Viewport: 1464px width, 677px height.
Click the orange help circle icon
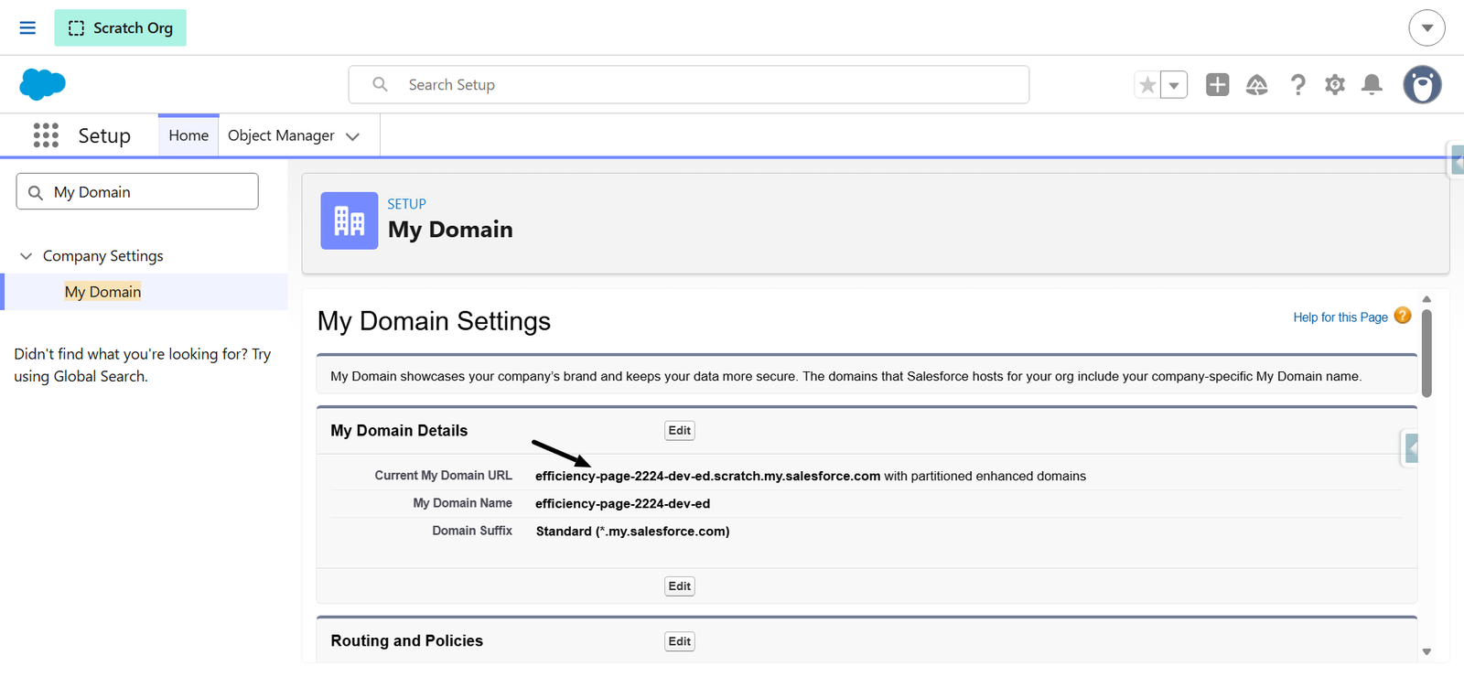point(1403,316)
